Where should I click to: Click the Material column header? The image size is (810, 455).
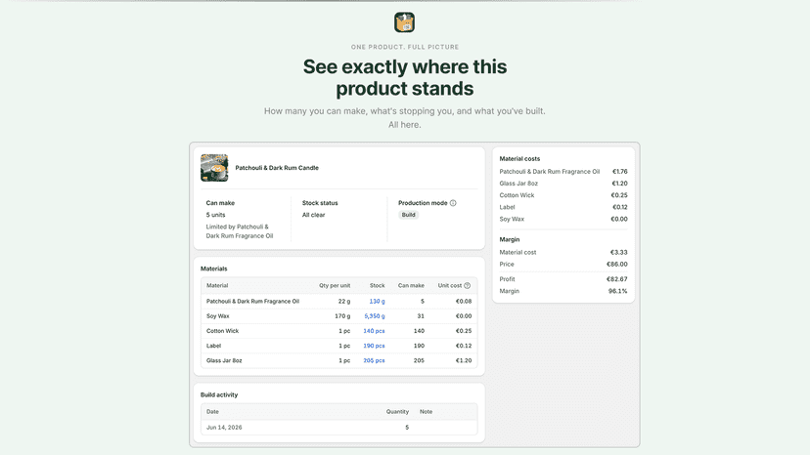pyautogui.click(x=217, y=285)
